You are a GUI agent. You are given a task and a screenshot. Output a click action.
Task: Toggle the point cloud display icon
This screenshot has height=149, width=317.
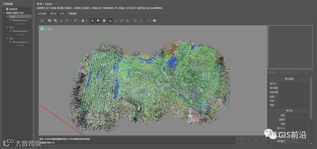tap(110, 21)
